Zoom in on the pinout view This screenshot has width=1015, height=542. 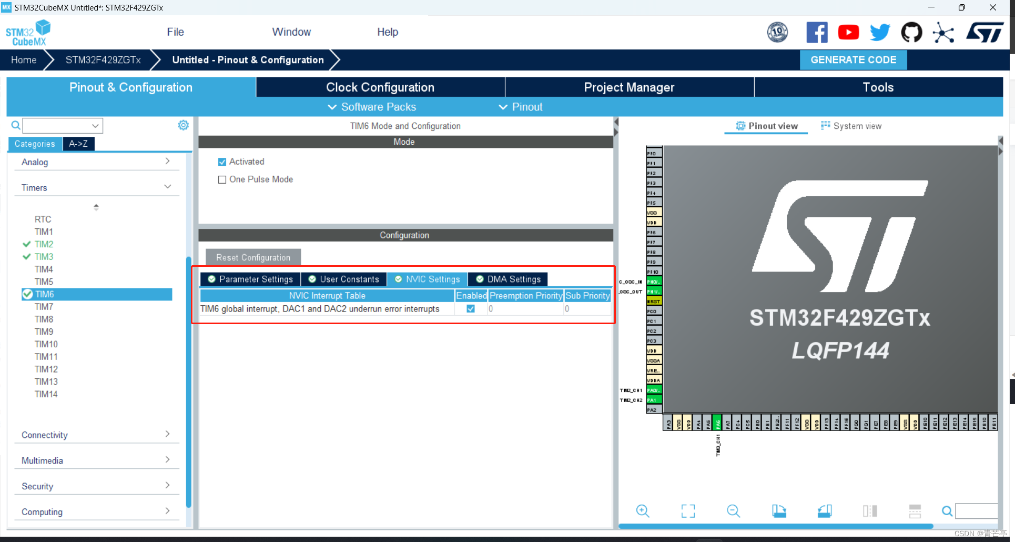tap(643, 511)
